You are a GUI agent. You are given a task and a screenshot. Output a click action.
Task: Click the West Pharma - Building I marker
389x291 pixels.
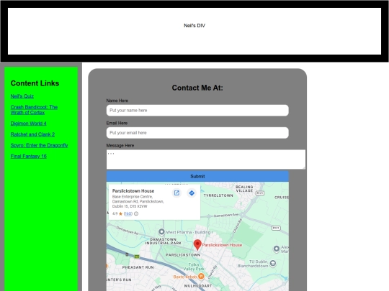click(161, 232)
